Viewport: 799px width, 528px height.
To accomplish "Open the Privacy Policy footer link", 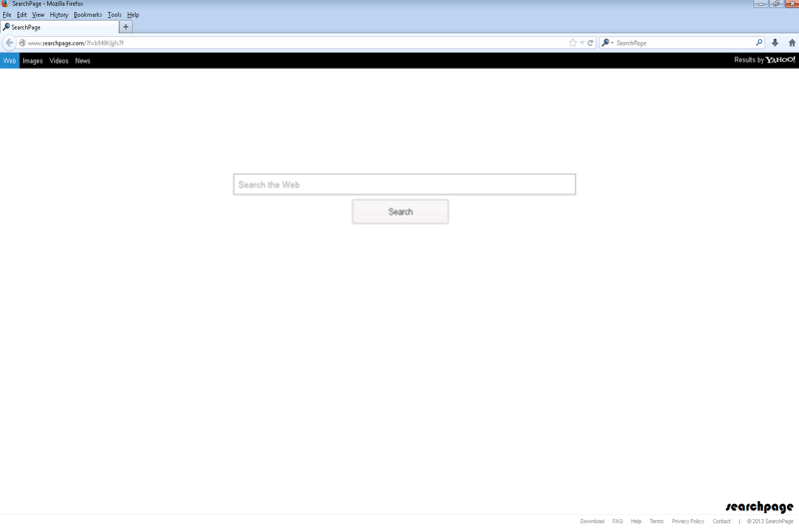I will pos(687,521).
